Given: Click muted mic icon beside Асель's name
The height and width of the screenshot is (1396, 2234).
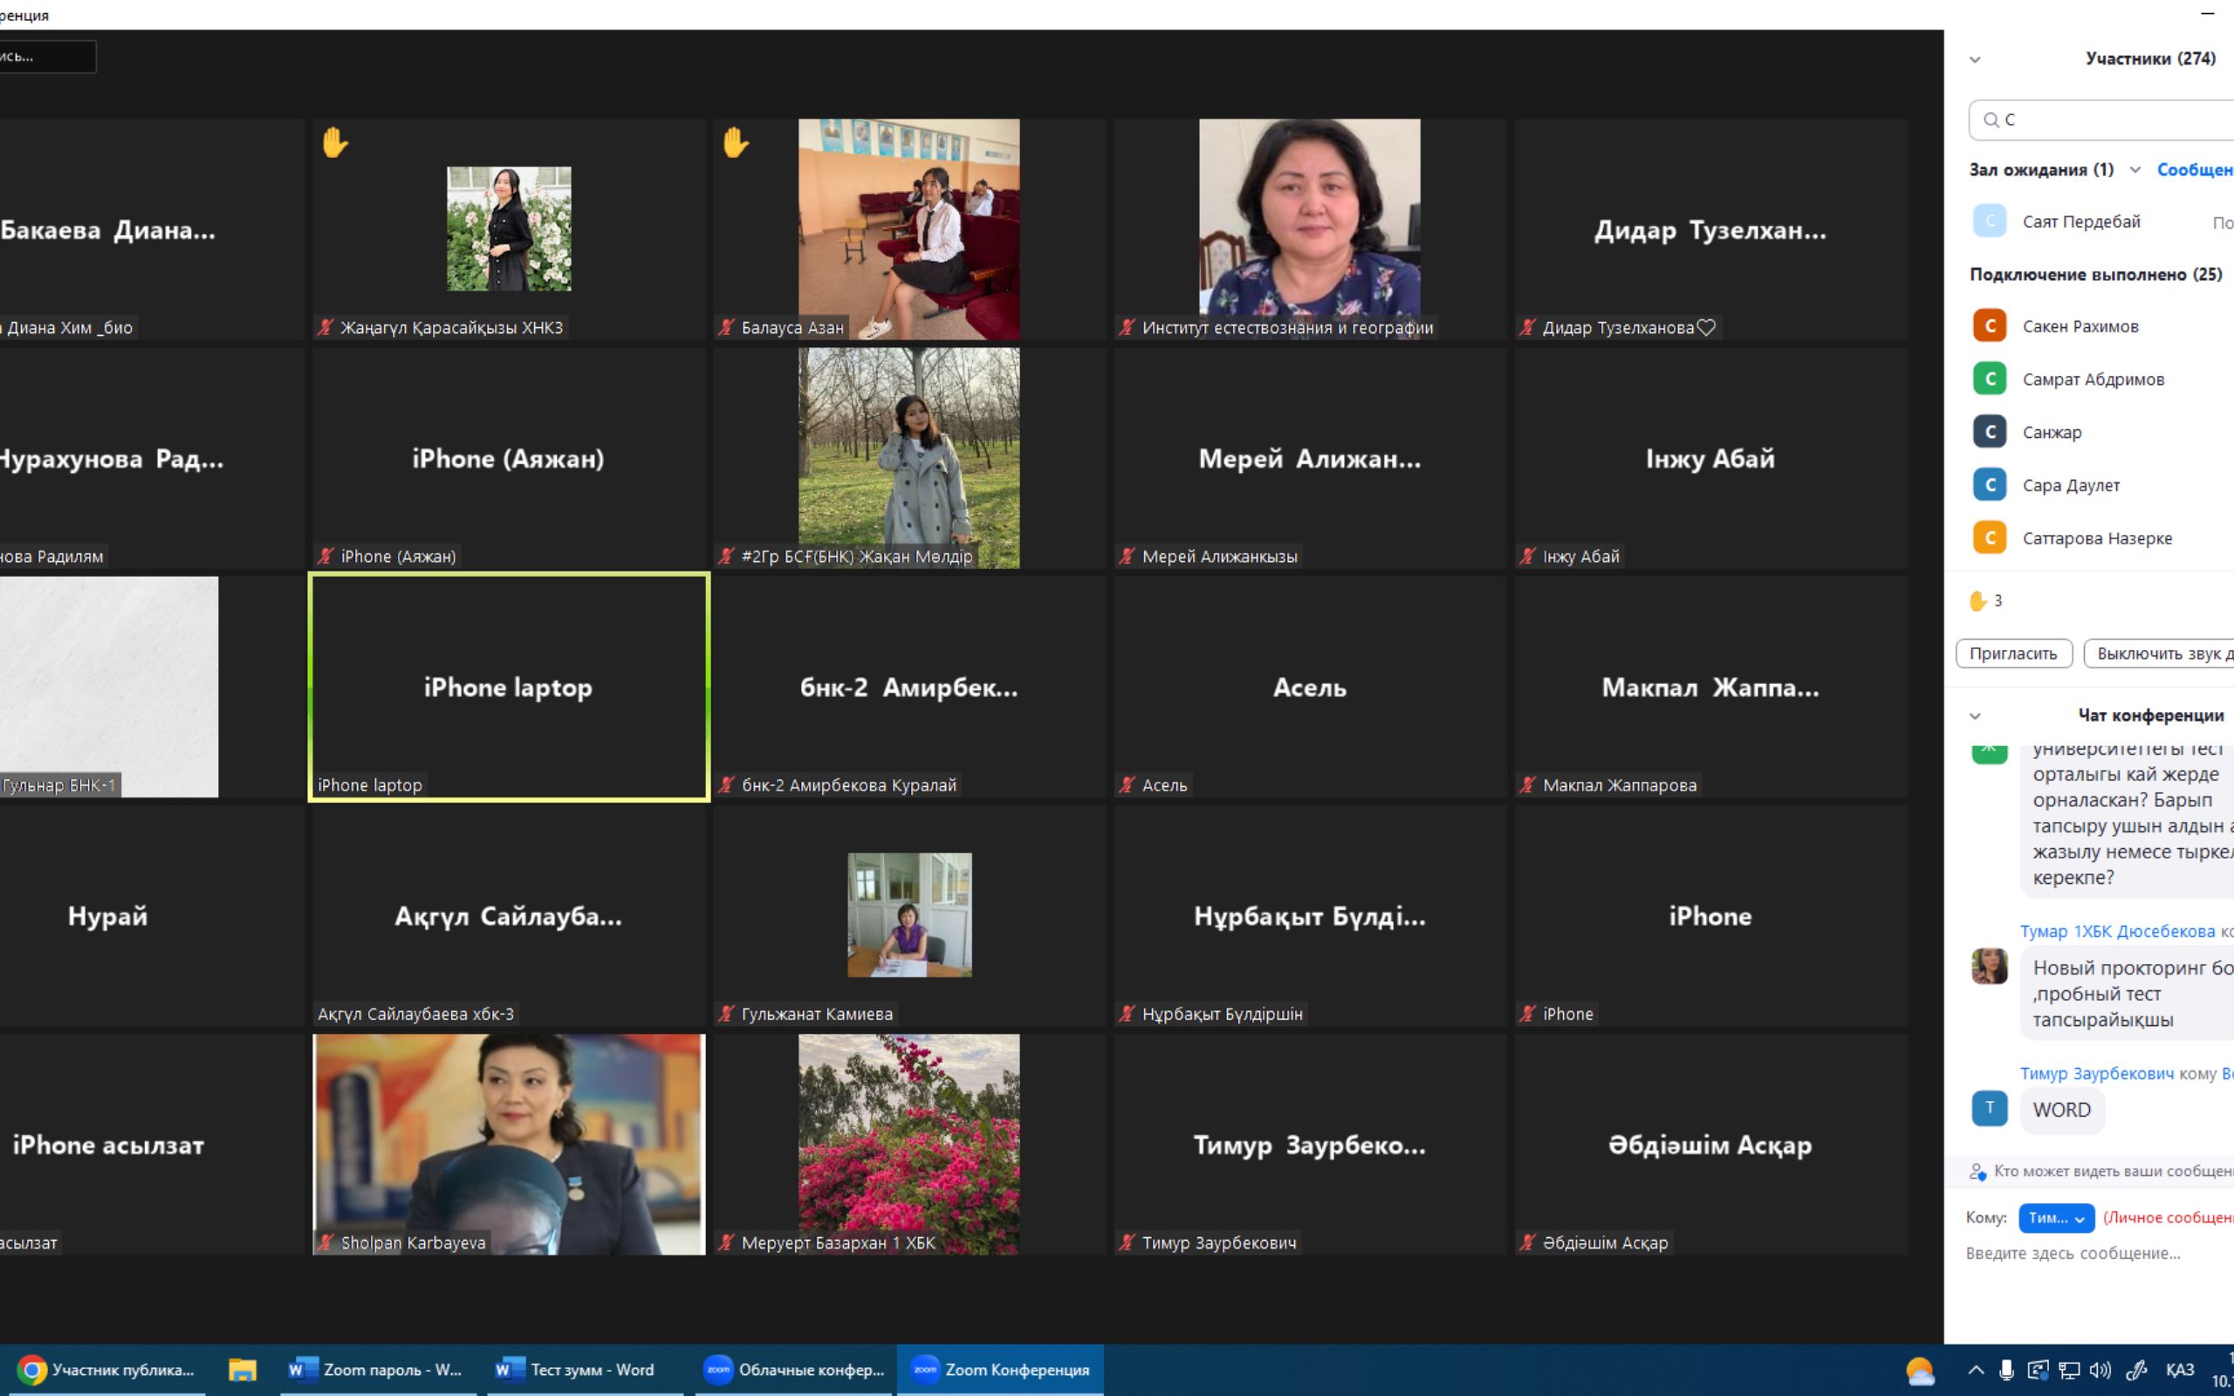Looking at the screenshot, I should click(1127, 786).
